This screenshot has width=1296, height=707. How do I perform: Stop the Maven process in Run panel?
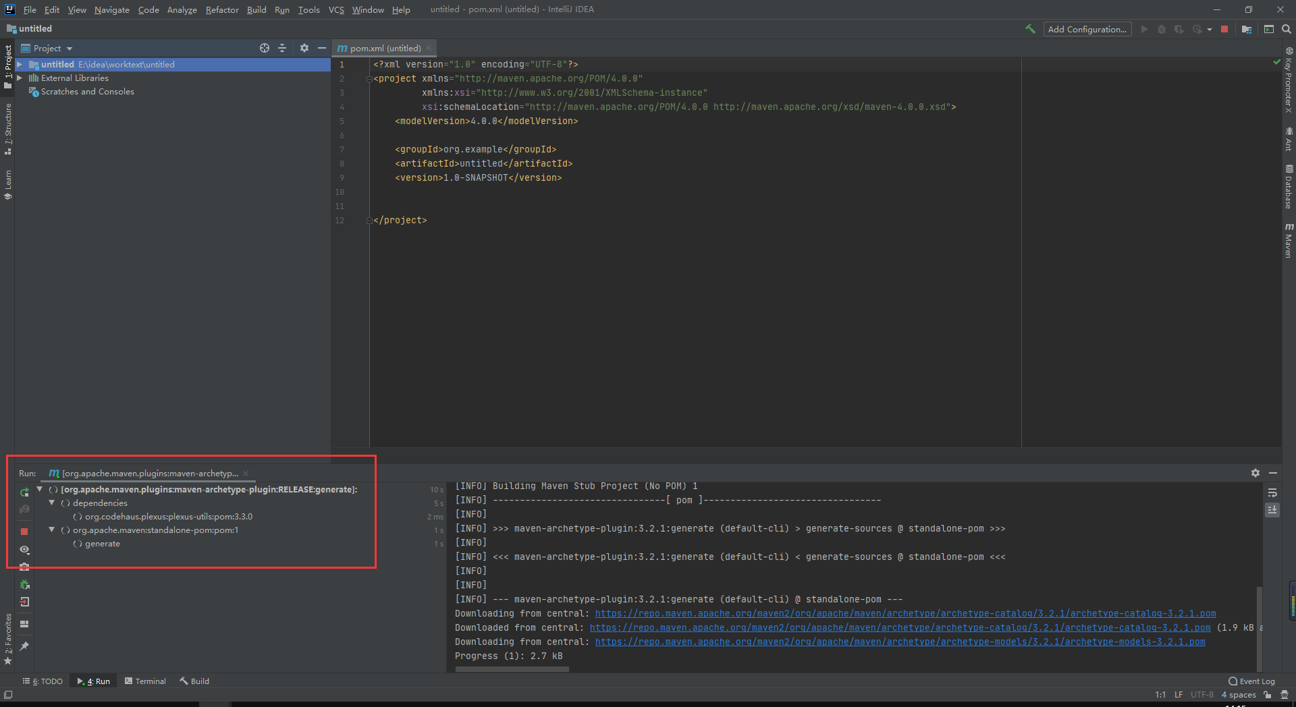click(x=24, y=532)
